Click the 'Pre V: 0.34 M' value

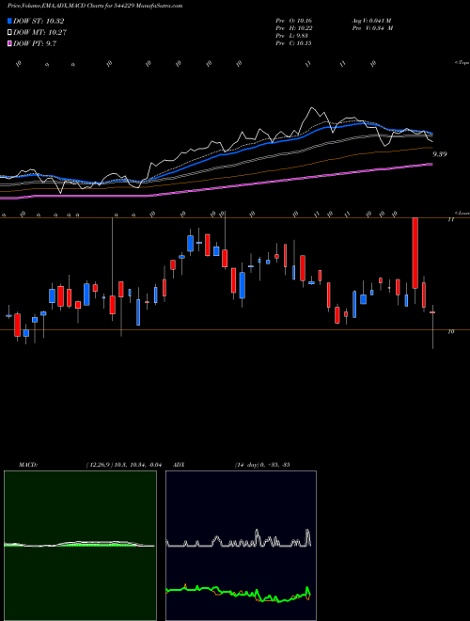click(x=372, y=28)
